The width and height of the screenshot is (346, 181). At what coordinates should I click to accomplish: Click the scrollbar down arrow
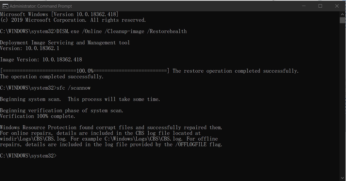(342, 178)
